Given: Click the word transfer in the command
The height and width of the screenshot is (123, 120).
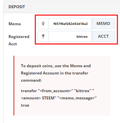Looking at the screenshot, I should click(29, 91).
